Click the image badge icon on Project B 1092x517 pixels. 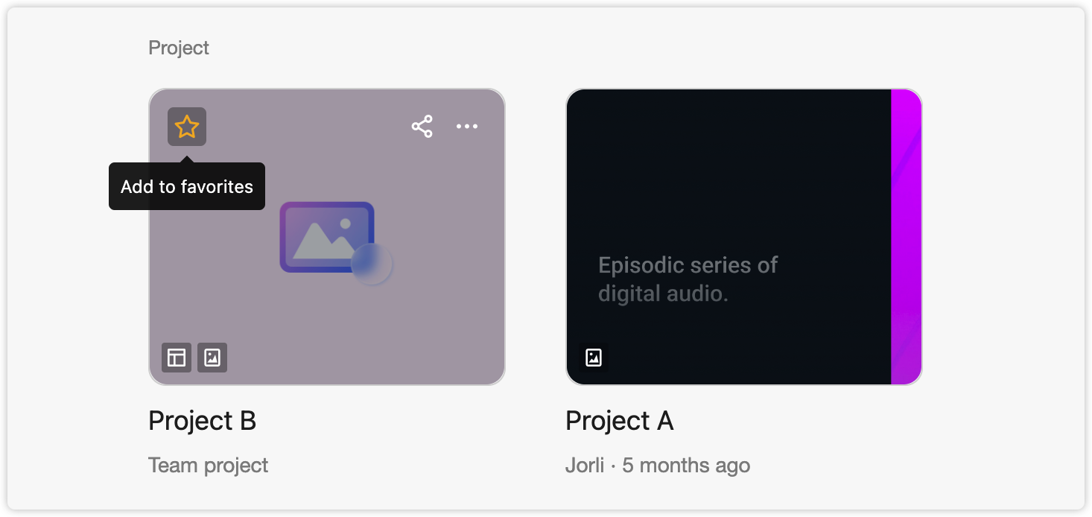(x=212, y=358)
